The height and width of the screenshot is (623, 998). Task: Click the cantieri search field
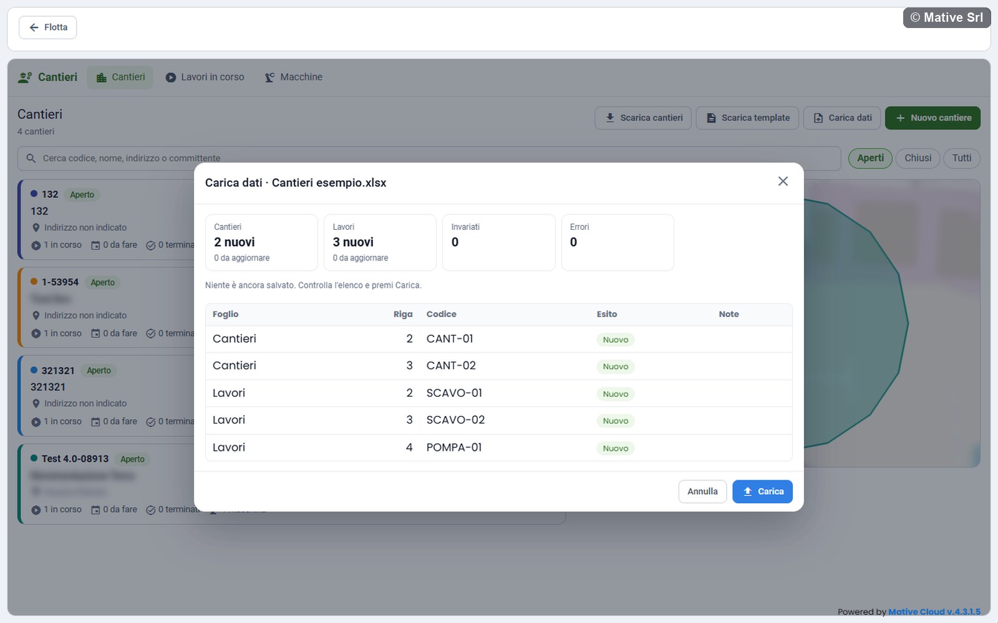point(429,158)
